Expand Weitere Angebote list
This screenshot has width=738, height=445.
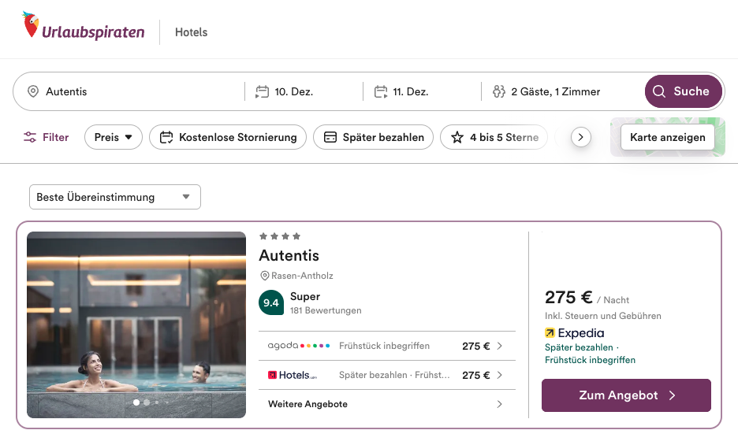click(x=386, y=404)
